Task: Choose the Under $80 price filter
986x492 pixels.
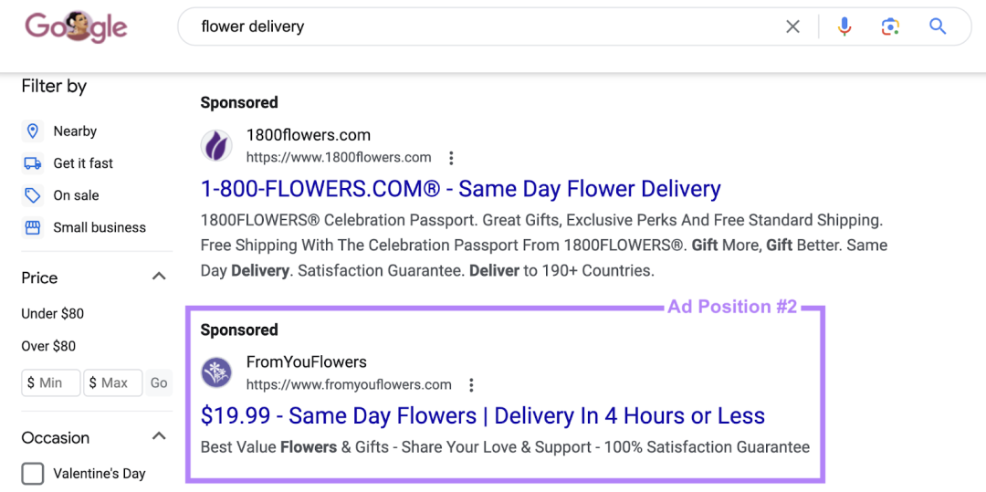Action: point(53,314)
